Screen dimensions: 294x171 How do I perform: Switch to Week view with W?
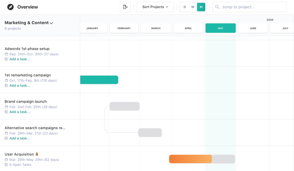pyautogui.click(x=193, y=7)
